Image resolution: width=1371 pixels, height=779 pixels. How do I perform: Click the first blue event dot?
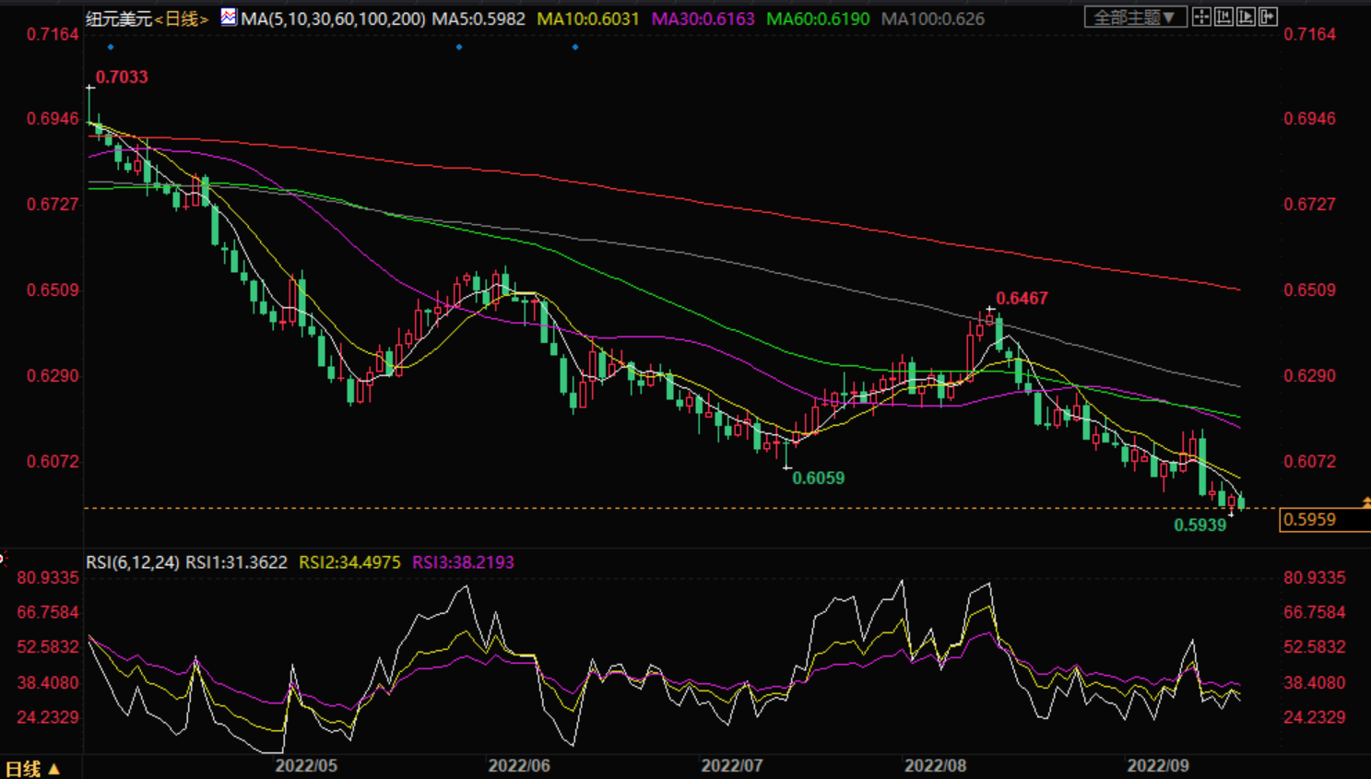point(111,47)
